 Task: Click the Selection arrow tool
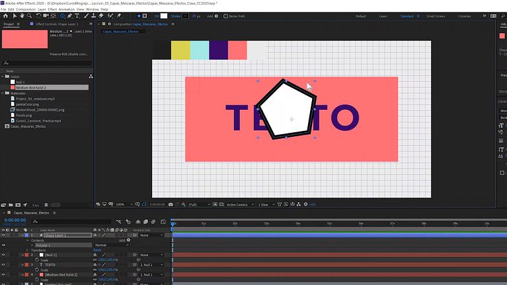[15, 16]
